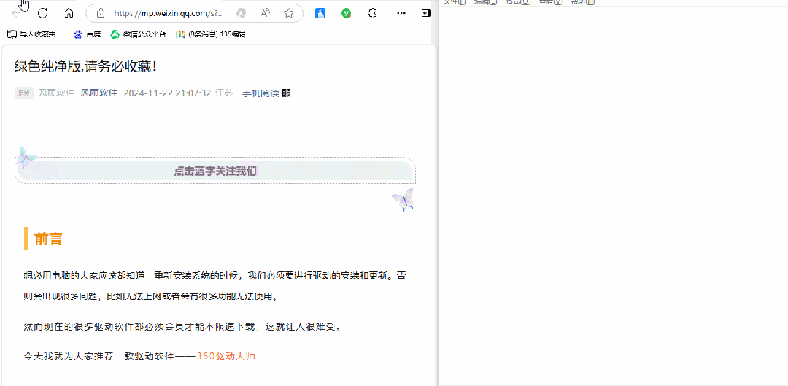Screen dimensions: 788x386
Task: Open the 微信公众平台 bookmark
Action: click(138, 34)
